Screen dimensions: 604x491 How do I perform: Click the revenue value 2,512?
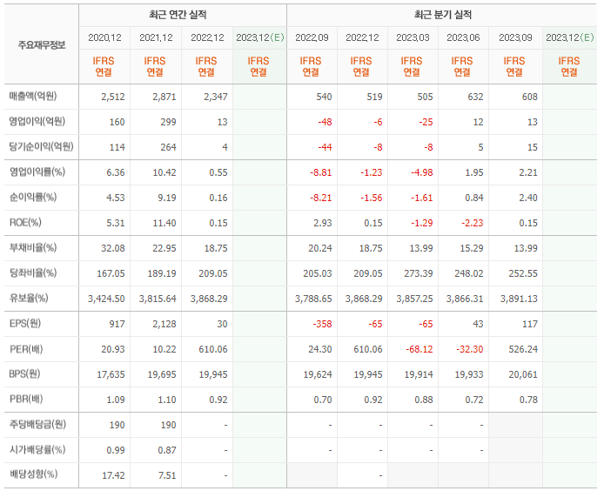click(113, 97)
